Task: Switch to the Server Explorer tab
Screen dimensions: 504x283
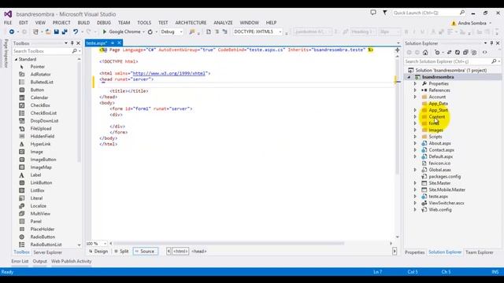Action: coord(47,252)
